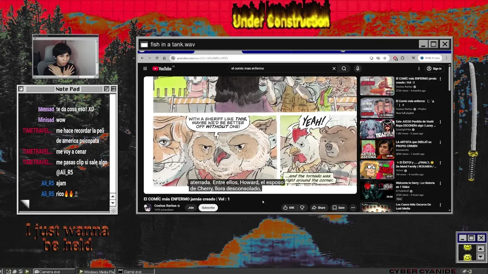The height and width of the screenshot is (274, 488).
Task: Click the upper smiley face in small widget
Action: [x=467, y=248]
